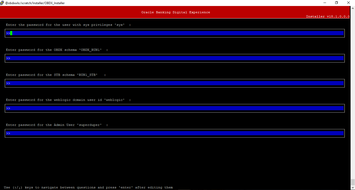Click the 'Installer v18.1.0.0.0' version text
355x190 pixels.
click(x=328, y=16)
